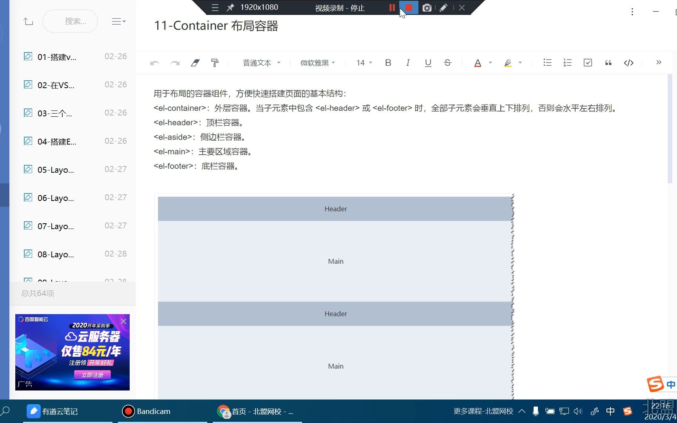Insert a numbered list
677x423 pixels.
pyautogui.click(x=567, y=63)
